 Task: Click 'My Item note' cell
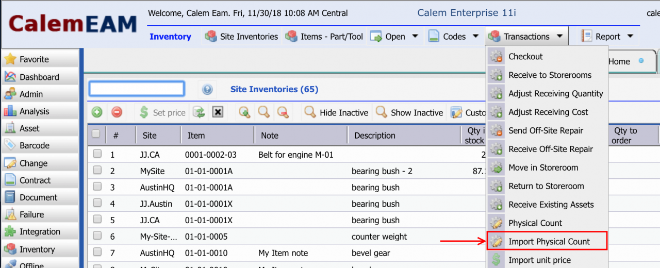click(283, 253)
